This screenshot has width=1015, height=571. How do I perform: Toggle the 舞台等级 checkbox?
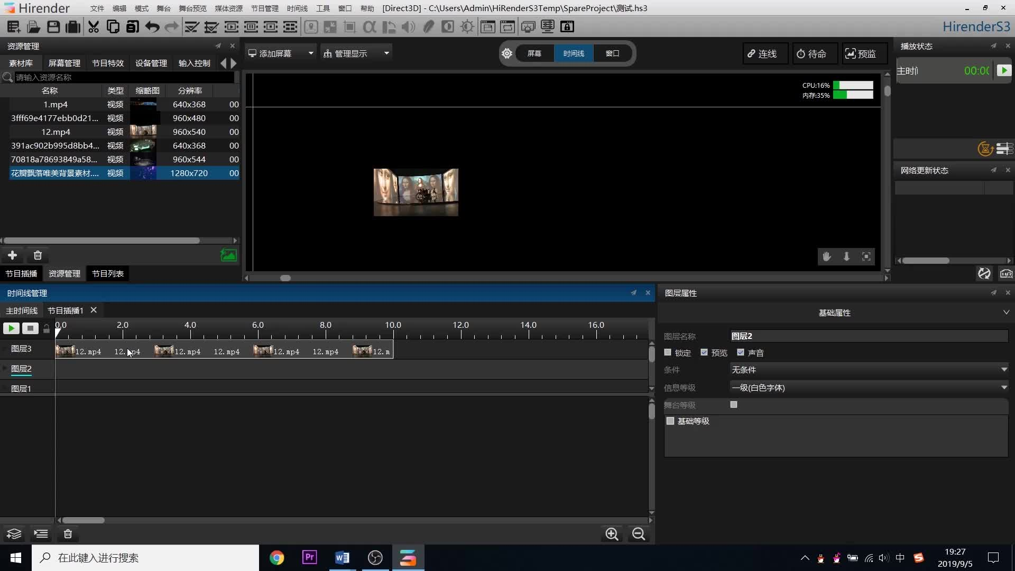[734, 404]
